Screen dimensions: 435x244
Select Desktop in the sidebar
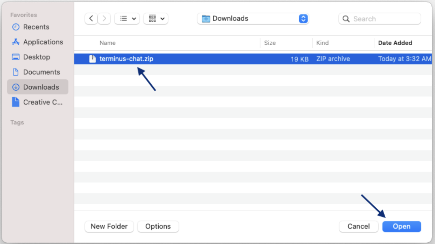pyautogui.click(x=37, y=57)
